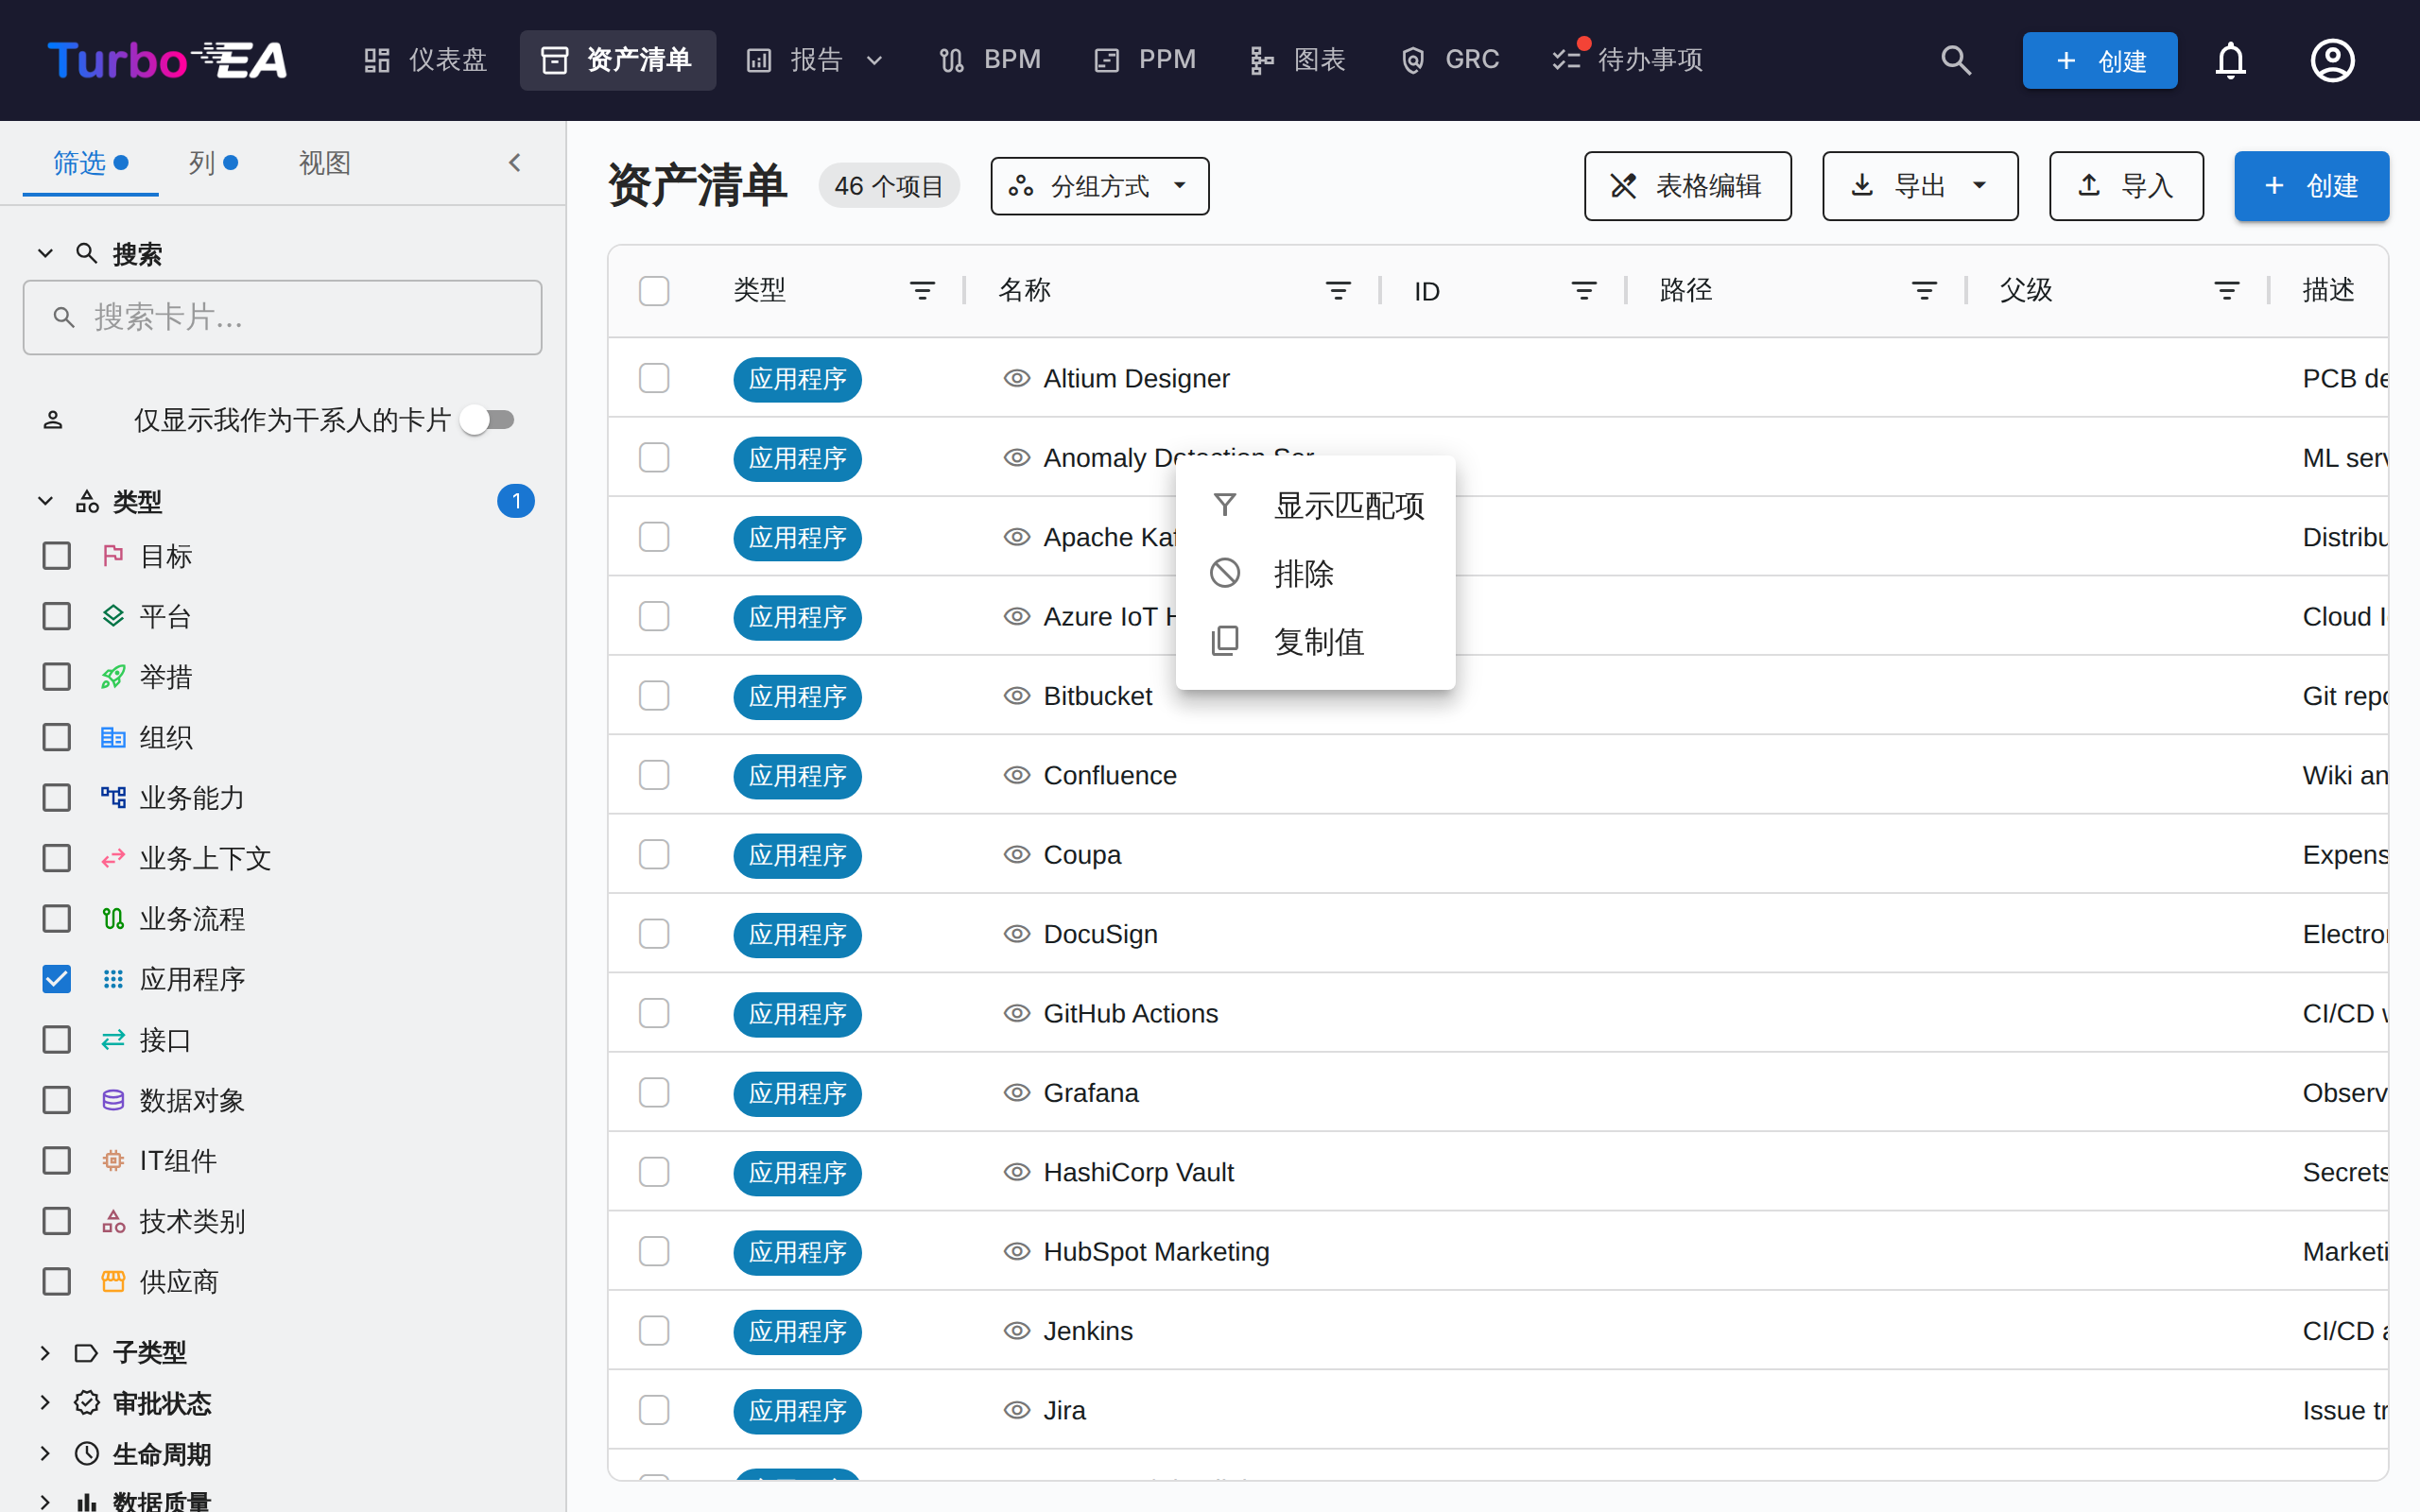Go to 仪表盘 in the navbar
2420x1512 pixels.
(x=425, y=60)
